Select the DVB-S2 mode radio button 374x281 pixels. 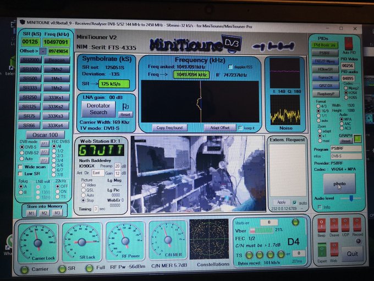[22, 153]
